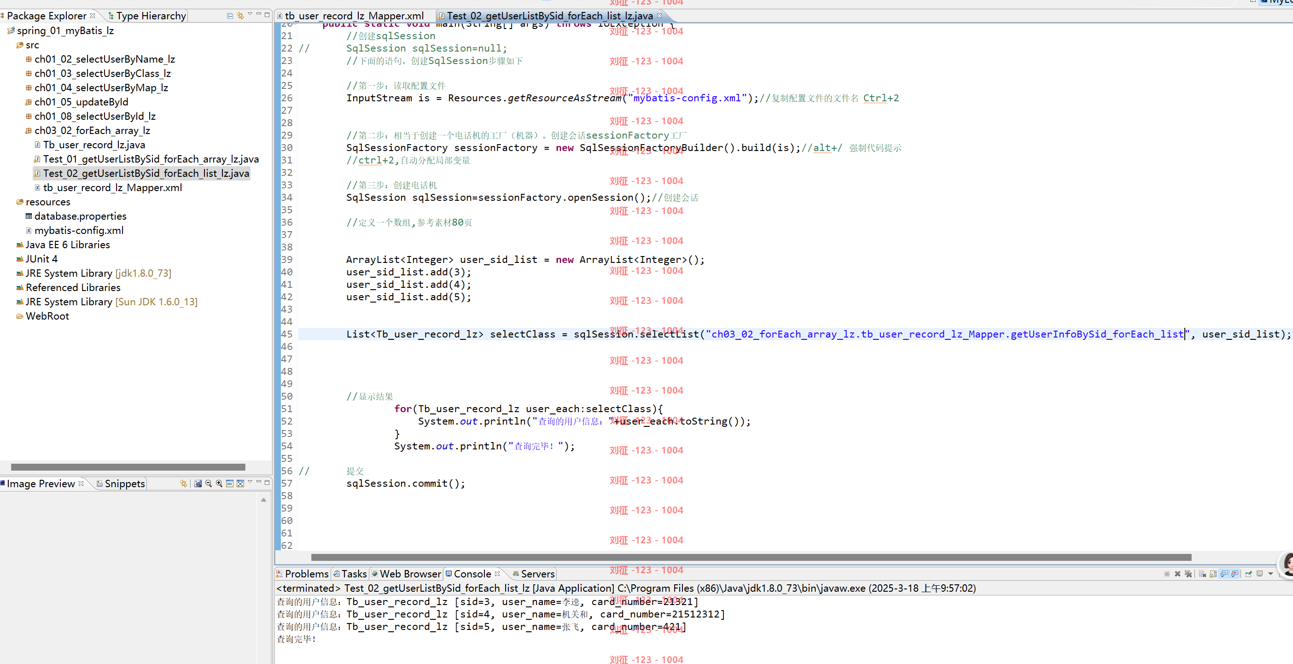Toggle show console on standard error
The height and width of the screenshot is (664, 1293).
(1235, 574)
